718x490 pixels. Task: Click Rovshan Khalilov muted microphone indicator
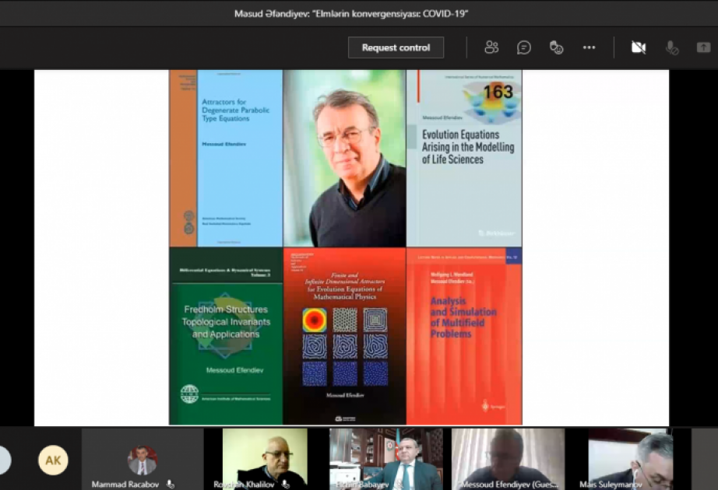click(285, 484)
